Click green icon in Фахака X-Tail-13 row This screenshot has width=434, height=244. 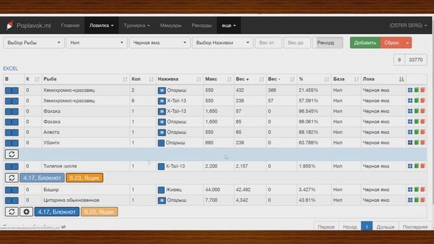pos(416,111)
